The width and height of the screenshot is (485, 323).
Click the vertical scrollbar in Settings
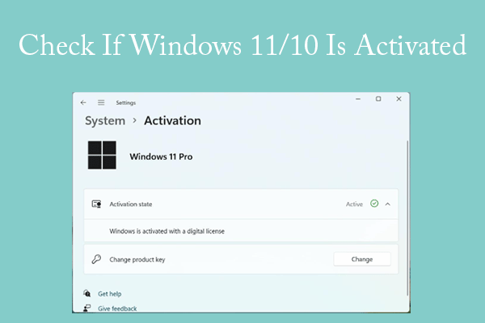(x=407, y=218)
